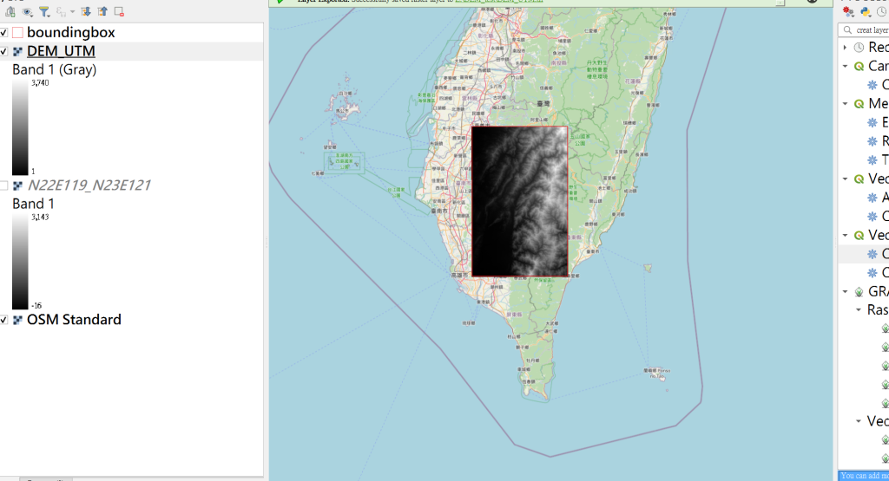Collapse the GRASS toolbox group
This screenshot has width=889, height=481.
845,291
